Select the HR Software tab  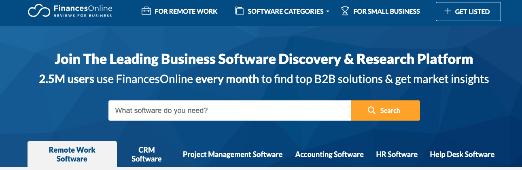click(x=397, y=154)
